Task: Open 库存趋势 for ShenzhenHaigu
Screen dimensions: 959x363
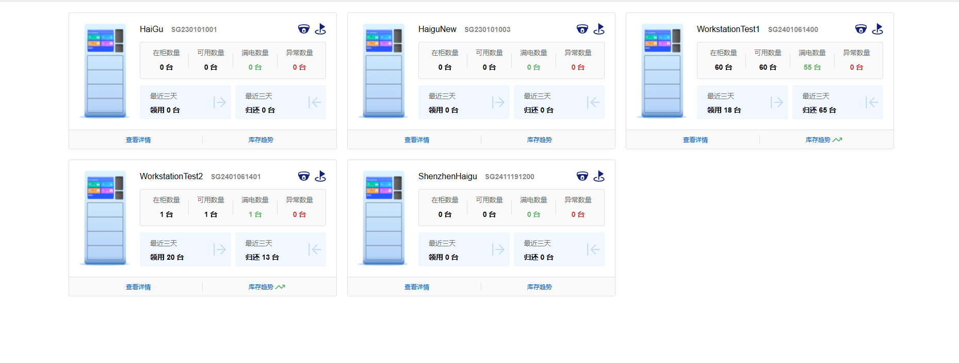Action: [x=539, y=287]
